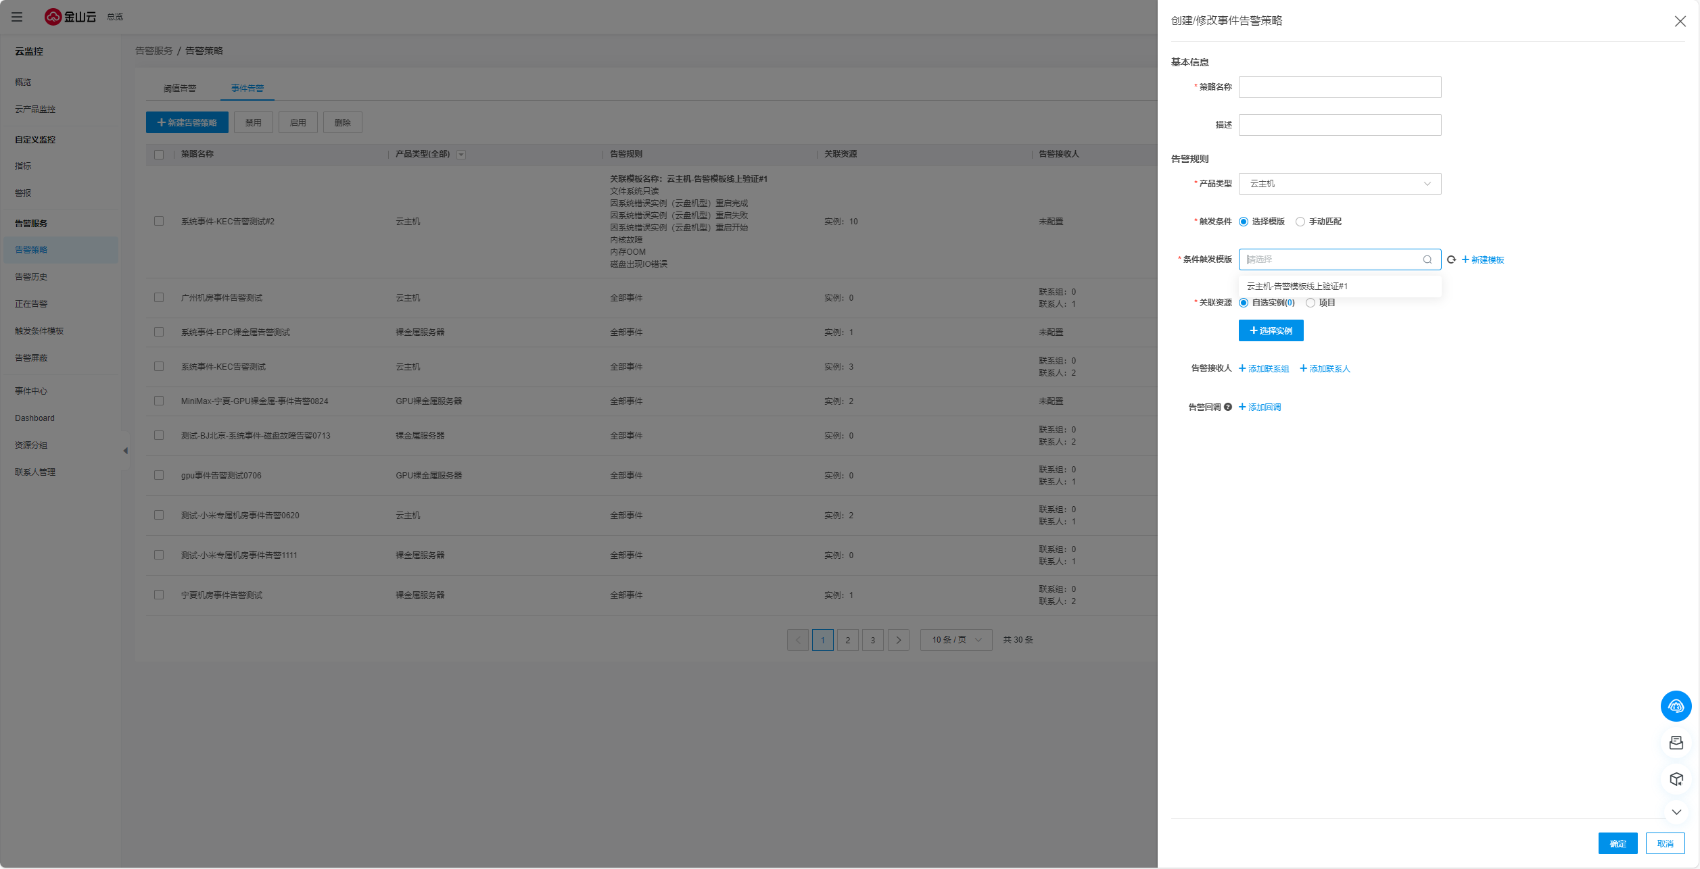Switch to the 阈值告警 tab

[x=180, y=89]
